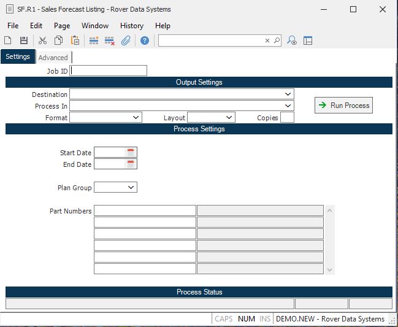Screen dimensions: 398x327
Task: Switch to the Advanced tab
Action: click(53, 58)
